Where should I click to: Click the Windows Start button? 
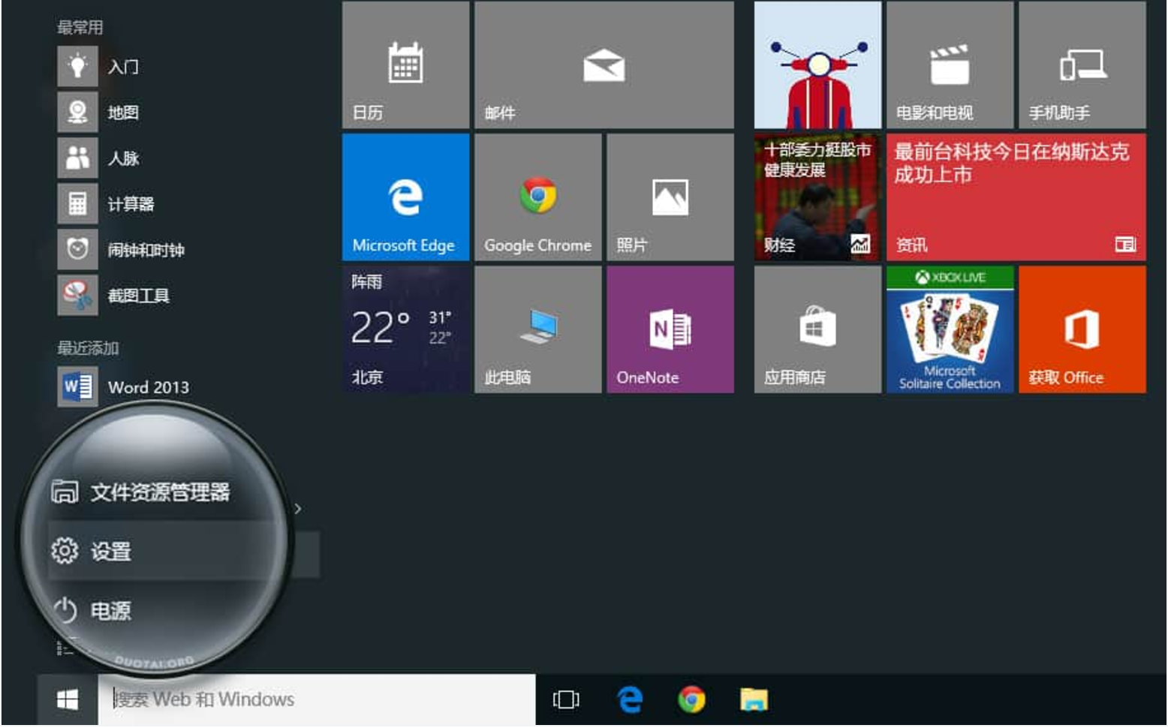click(x=68, y=699)
